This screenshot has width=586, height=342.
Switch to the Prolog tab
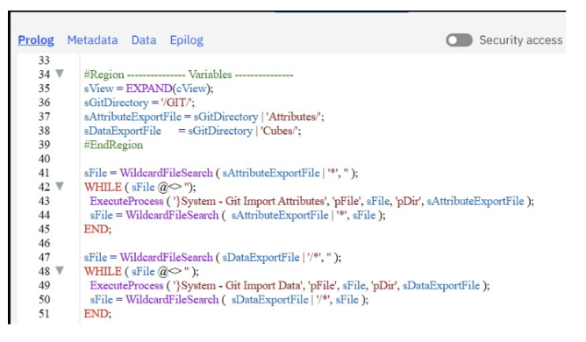click(36, 40)
